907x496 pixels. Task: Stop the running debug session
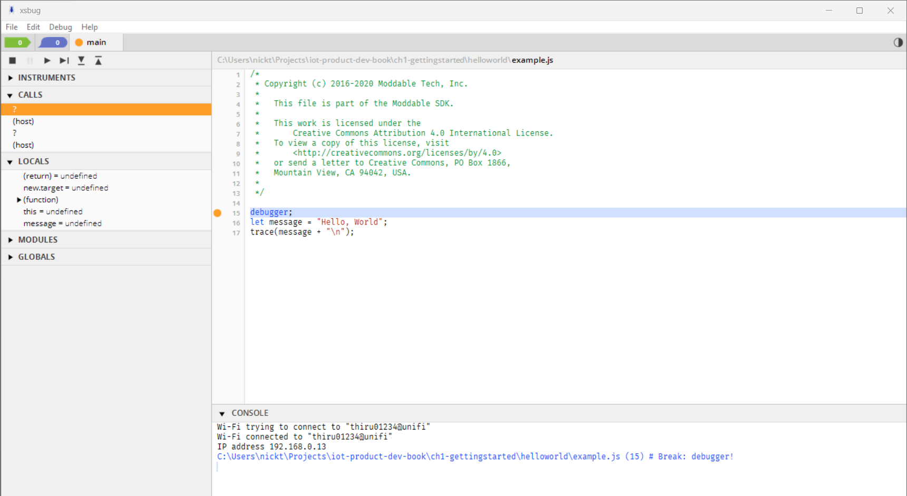tap(13, 60)
